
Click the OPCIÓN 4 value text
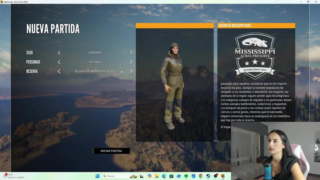pyautogui.click(x=95, y=62)
